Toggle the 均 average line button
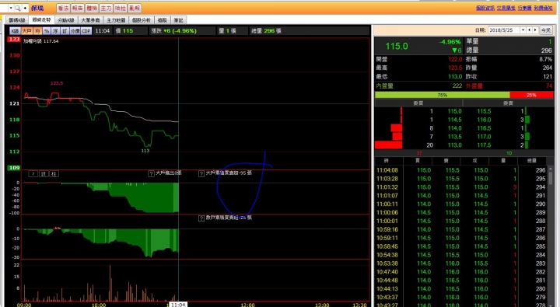The width and height of the screenshot is (560, 307). 37,31
